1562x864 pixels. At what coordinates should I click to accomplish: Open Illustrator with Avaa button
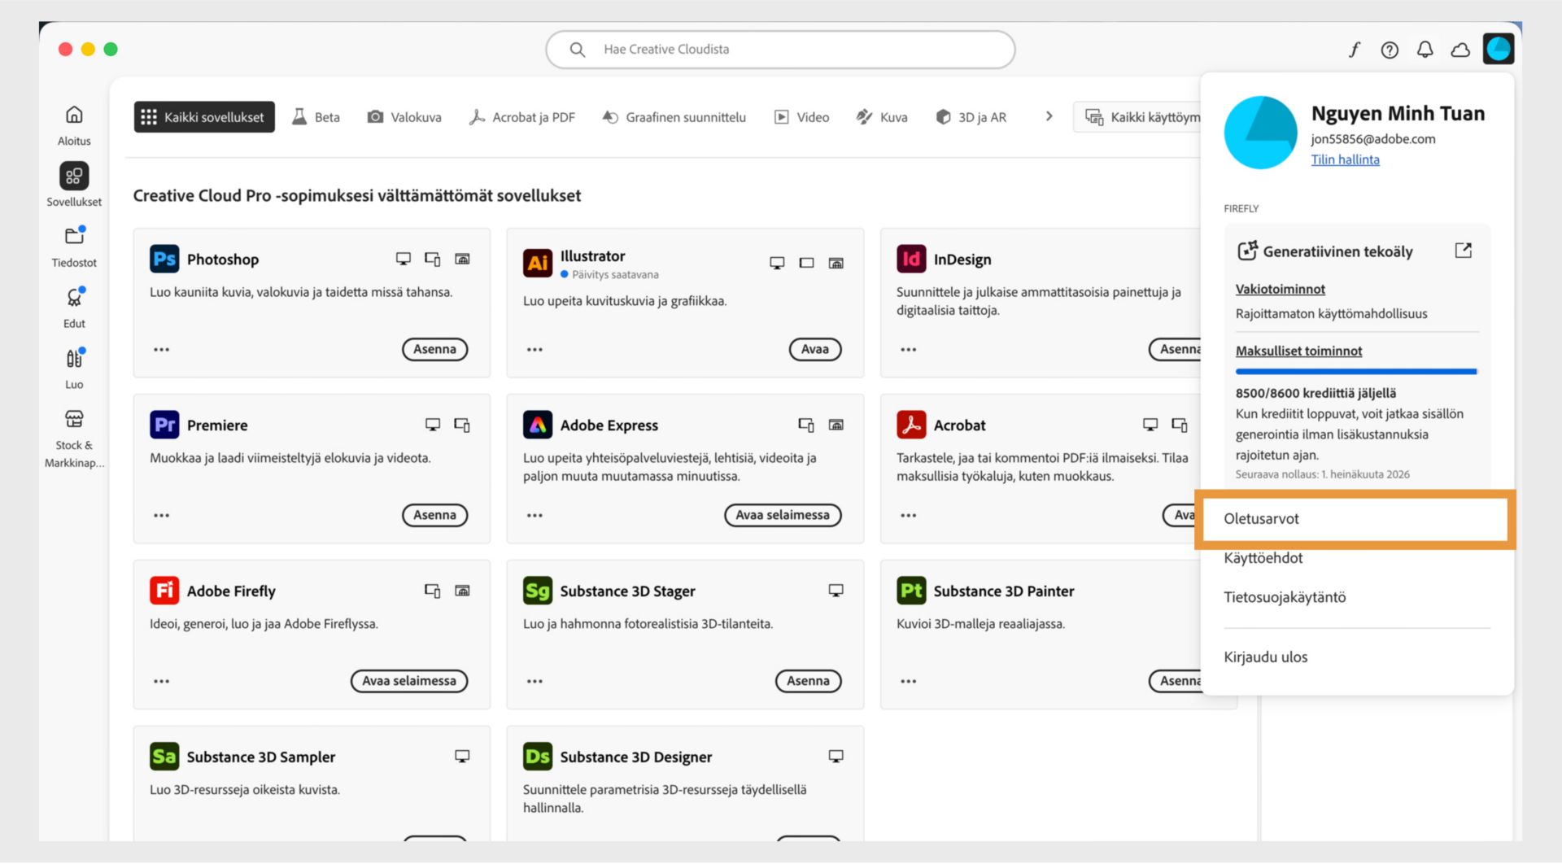click(x=815, y=350)
